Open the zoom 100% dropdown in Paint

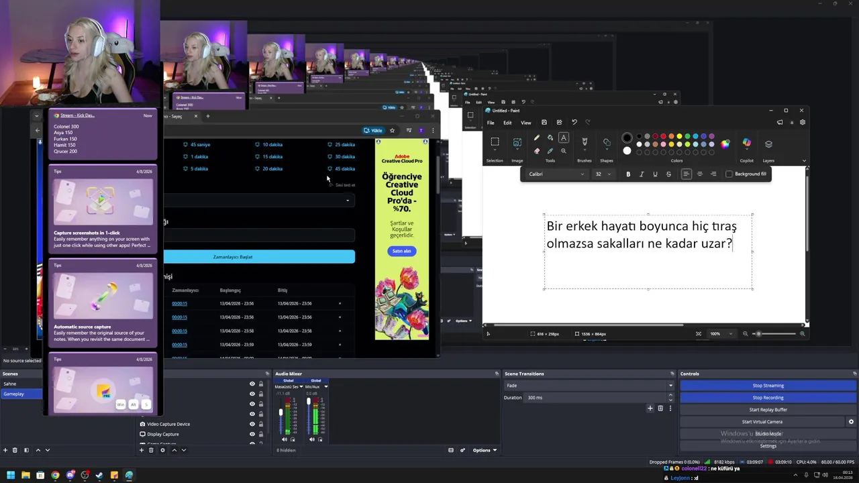pyautogui.click(x=721, y=333)
